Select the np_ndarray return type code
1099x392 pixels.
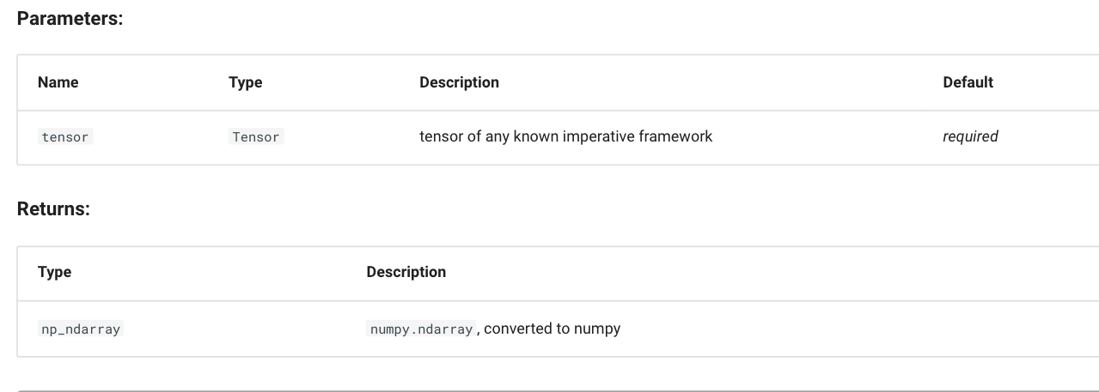tap(81, 329)
